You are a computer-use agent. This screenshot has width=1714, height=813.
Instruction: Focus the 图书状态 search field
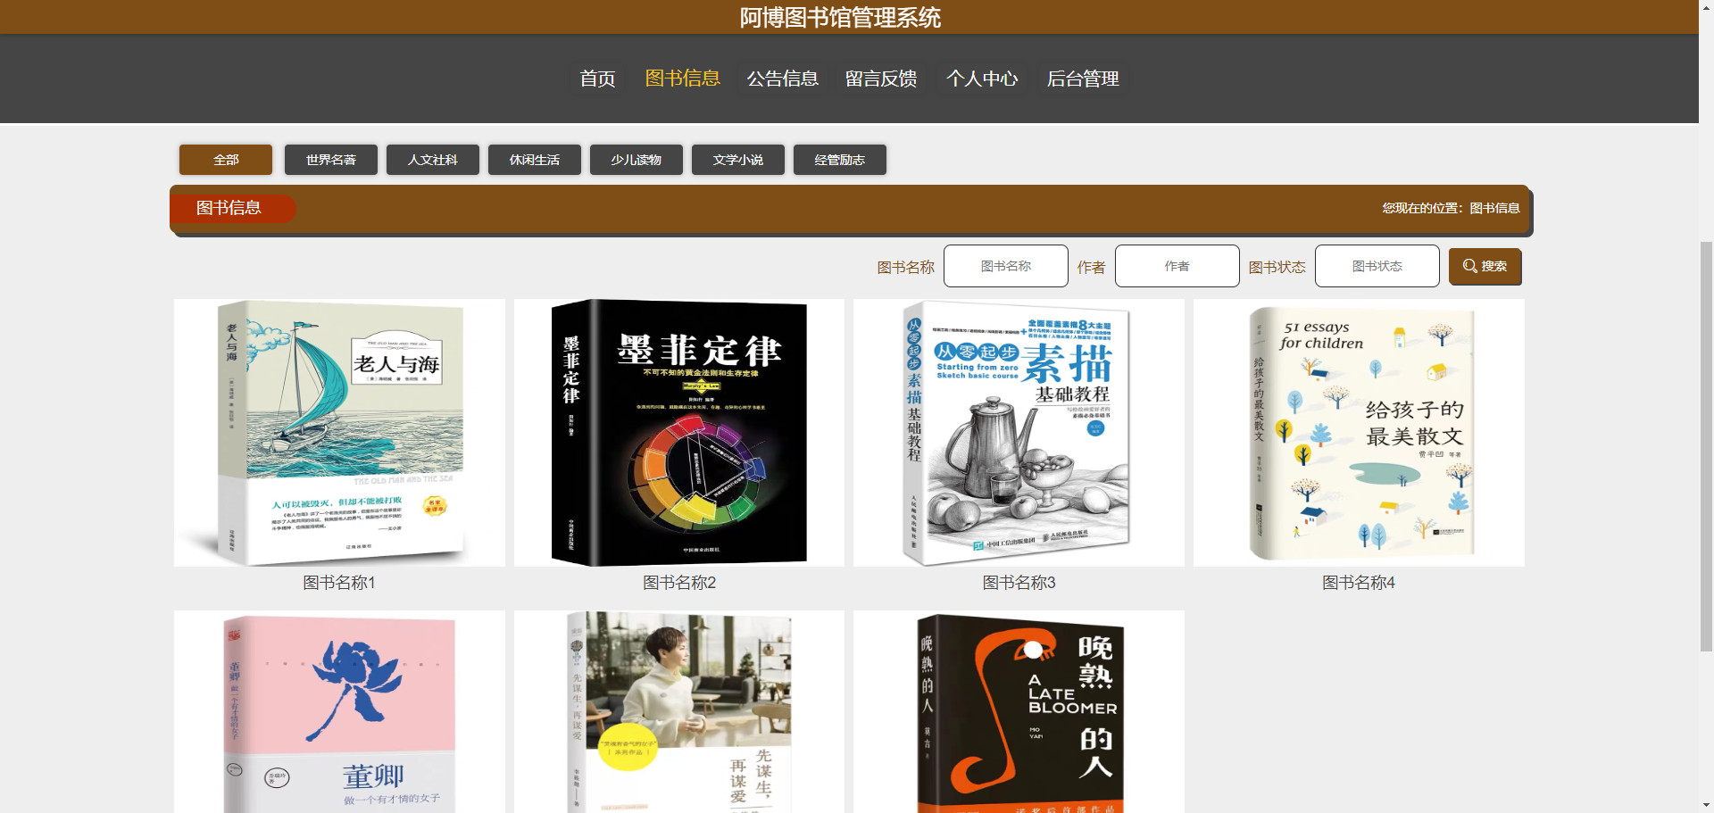pos(1377,266)
